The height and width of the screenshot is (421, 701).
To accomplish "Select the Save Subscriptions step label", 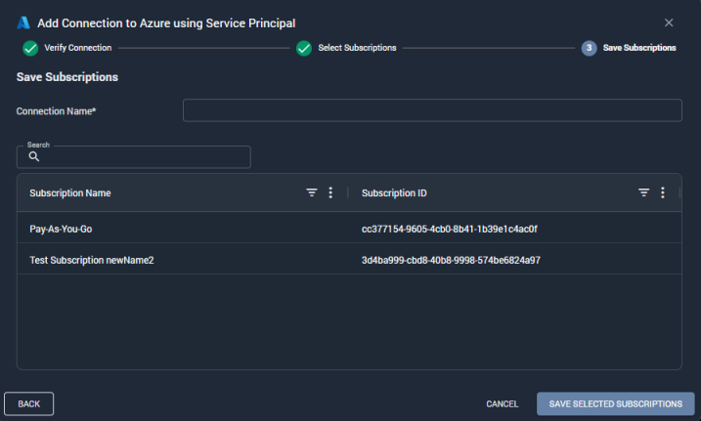I will 639,48.
